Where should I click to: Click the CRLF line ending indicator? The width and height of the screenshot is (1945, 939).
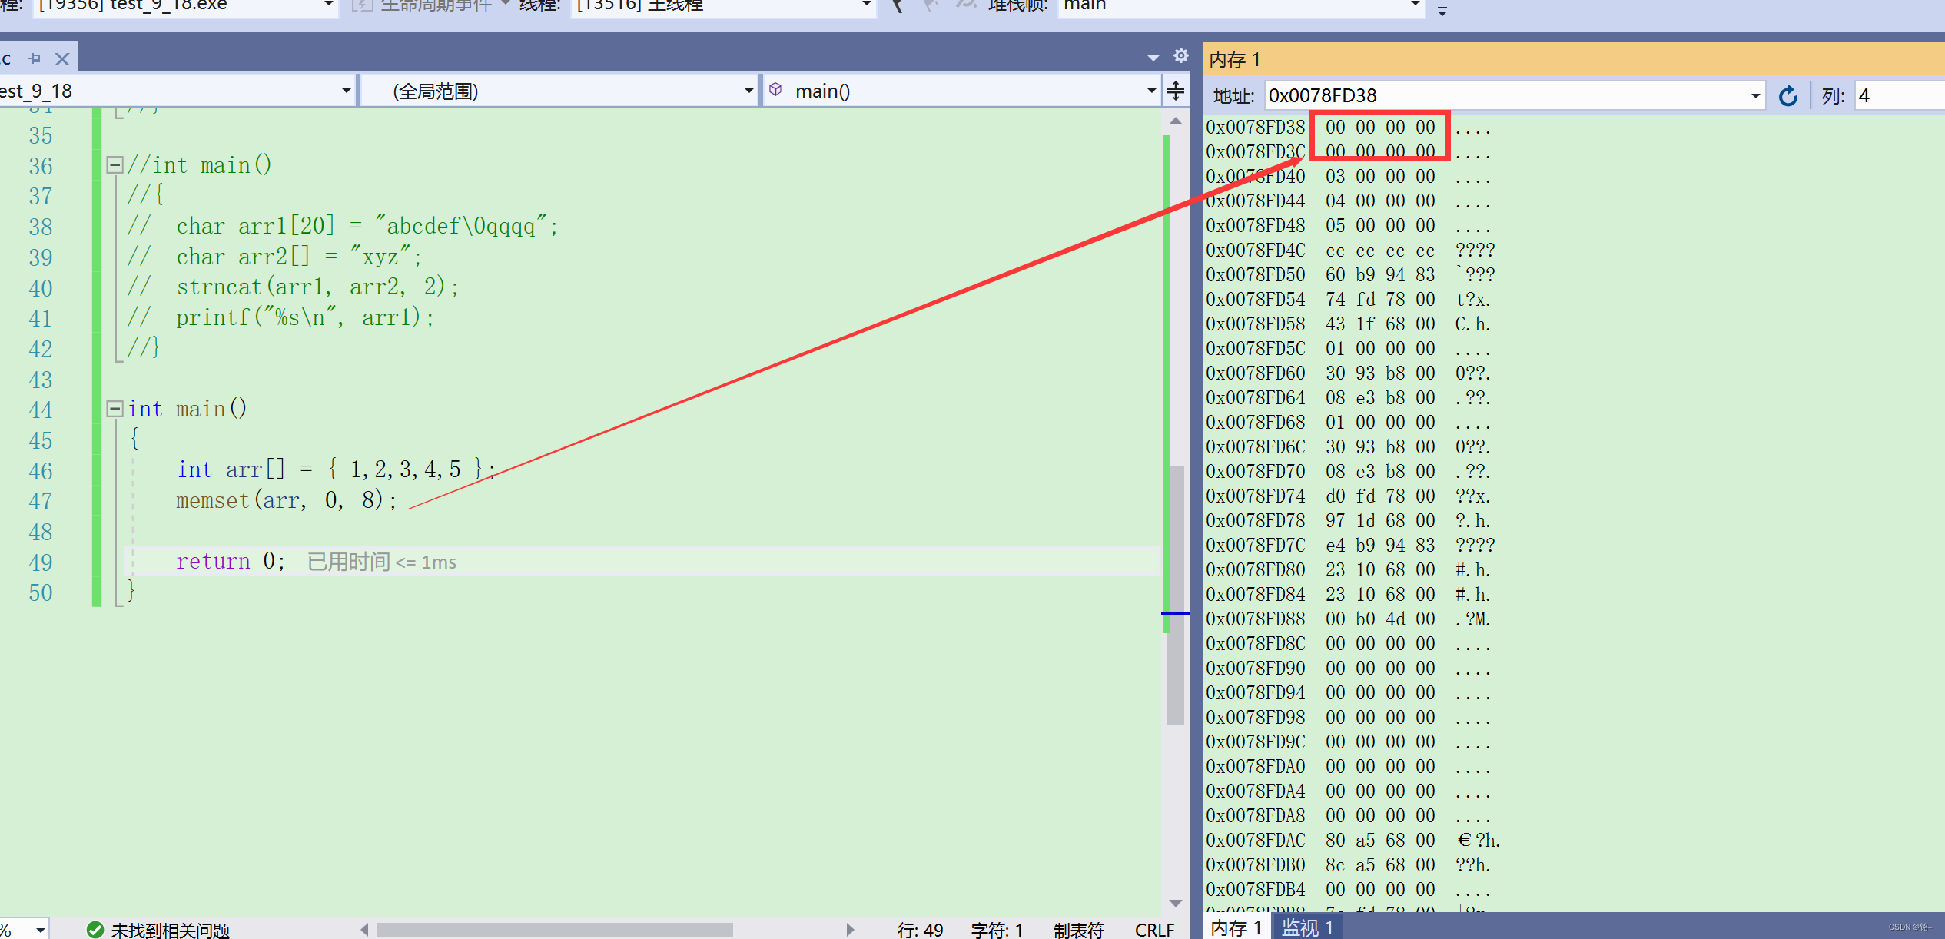(x=1155, y=930)
